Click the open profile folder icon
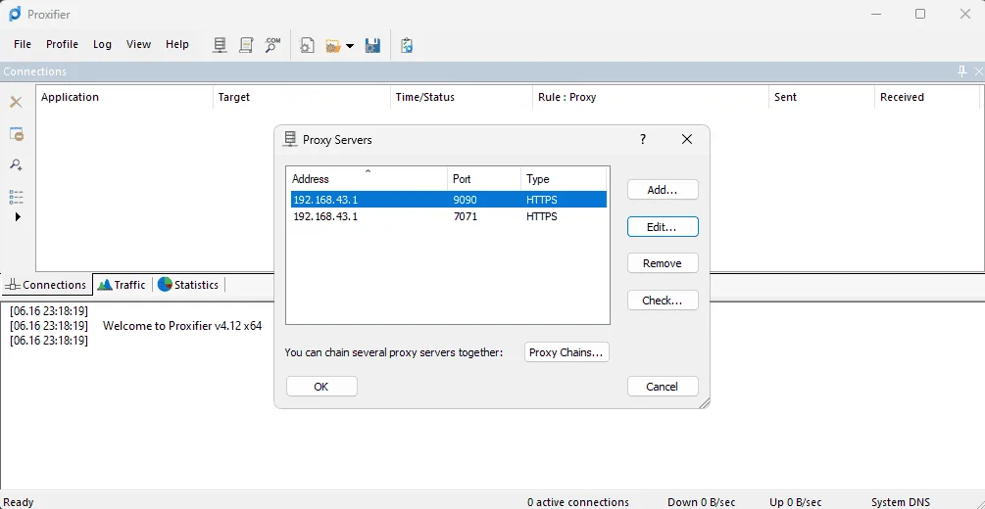The width and height of the screenshot is (985, 509). 332,46
